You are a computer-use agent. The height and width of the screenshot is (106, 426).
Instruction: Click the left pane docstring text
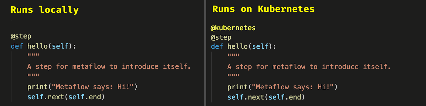point(109,66)
